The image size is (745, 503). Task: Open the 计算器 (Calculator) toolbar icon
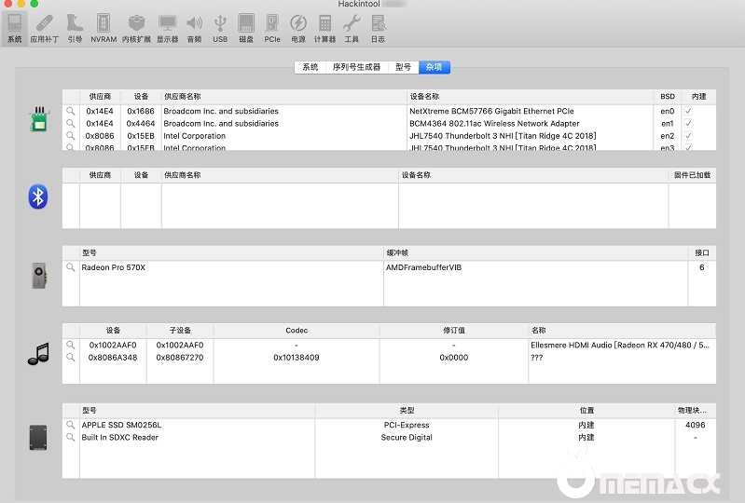coord(324,27)
